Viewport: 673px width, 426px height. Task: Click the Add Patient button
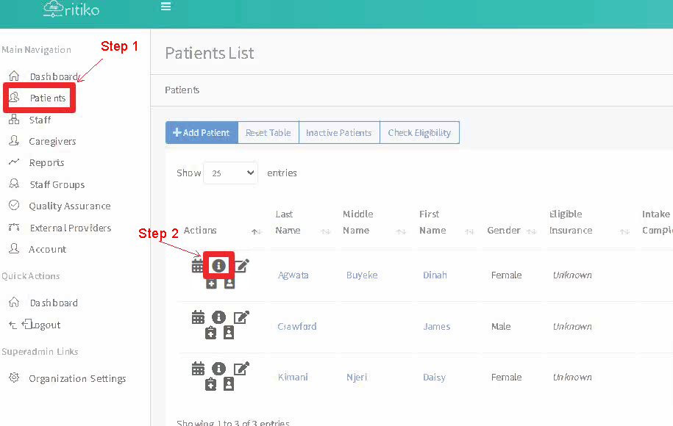pyautogui.click(x=201, y=133)
